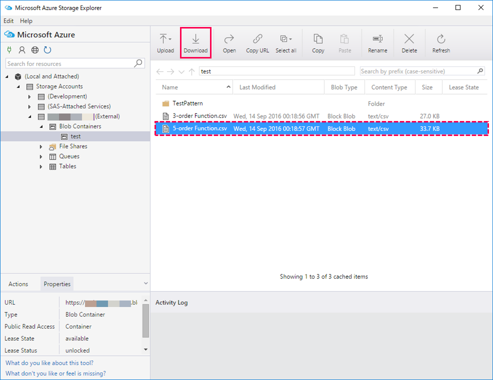Viewport: 493px width, 380px height.
Task: Sort by the Name column header
Action: pyautogui.click(x=194, y=87)
